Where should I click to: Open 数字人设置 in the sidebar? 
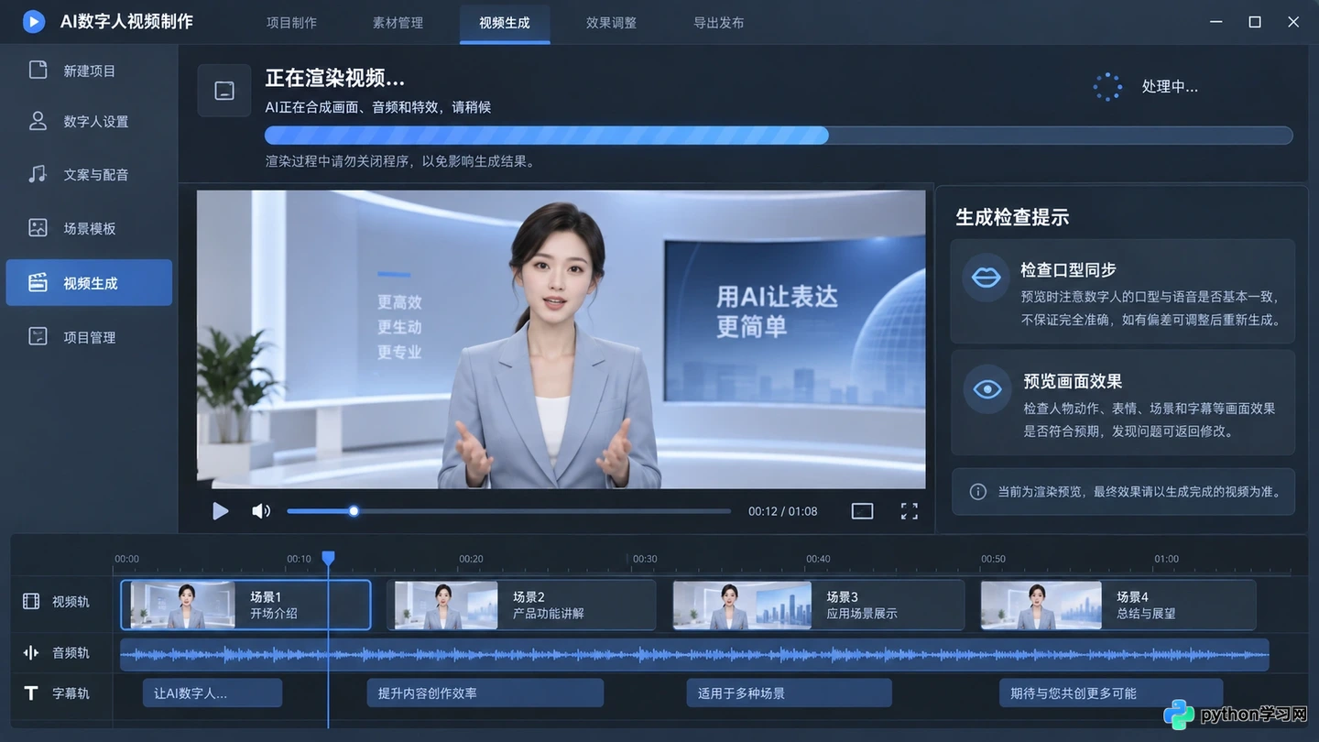pos(89,121)
